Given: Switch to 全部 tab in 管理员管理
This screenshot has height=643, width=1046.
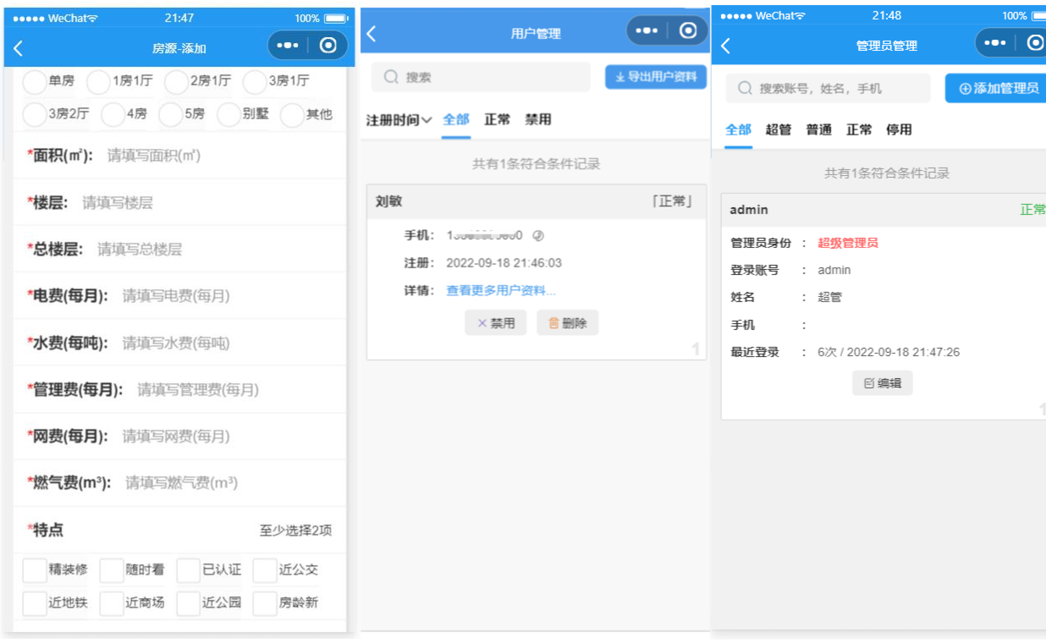Looking at the screenshot, I should coord(738,130).
